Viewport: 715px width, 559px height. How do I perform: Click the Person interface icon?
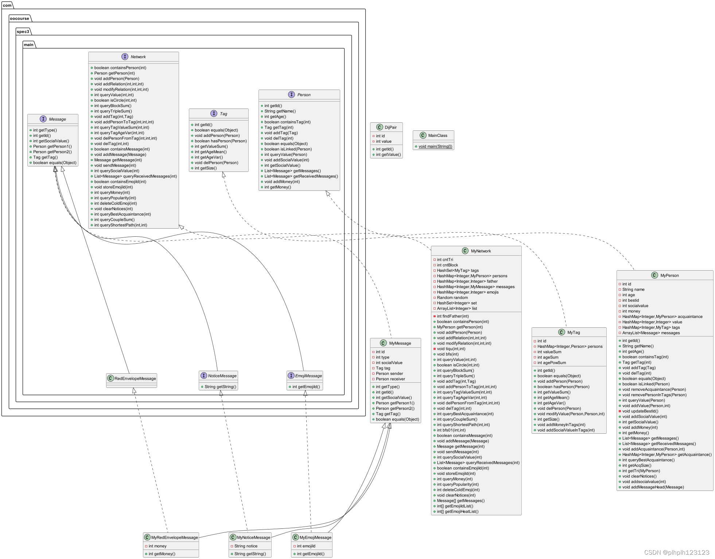point(291,94)
